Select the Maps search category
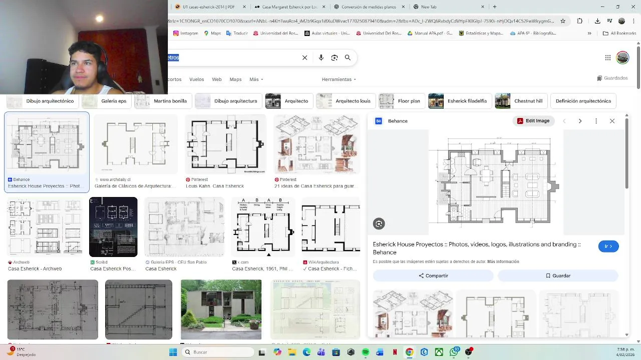The height and width of the screenshot is (360, 641). coord(235,79)
